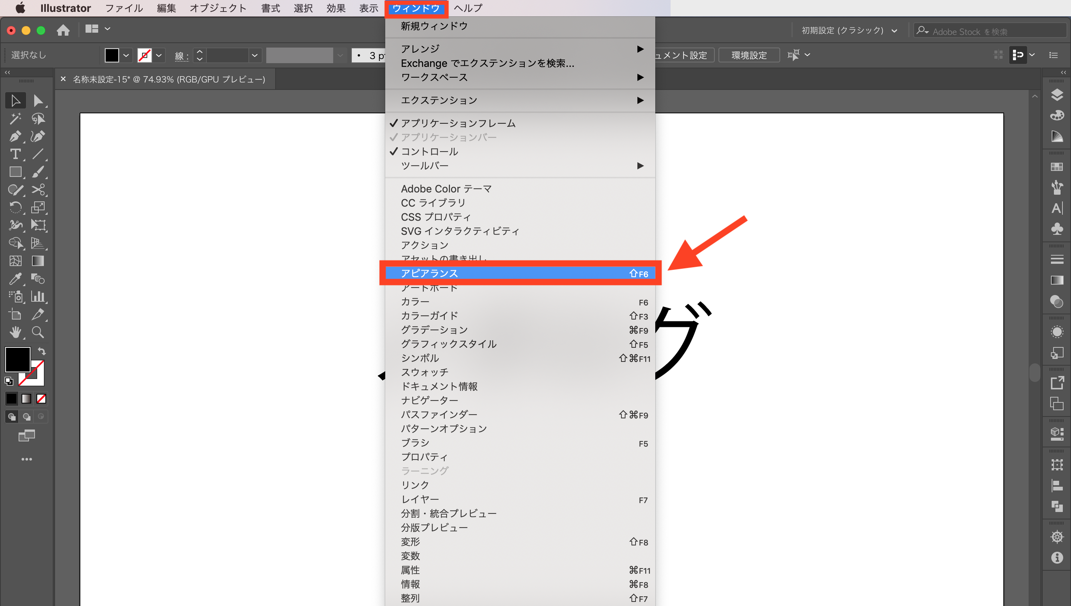
Task: Choose 新規ウィンドウ menu entry
Action: 520,26
